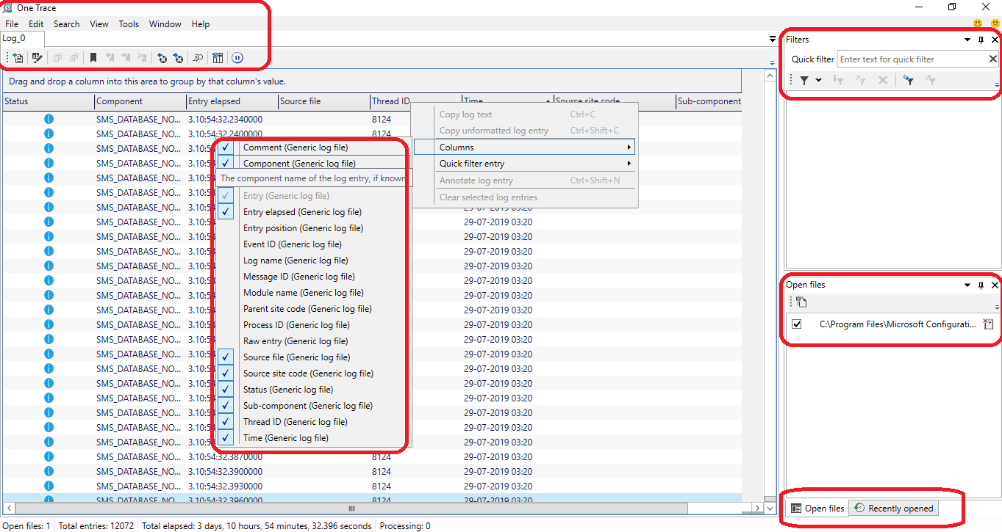Go to previous bookmark icon
The height and width of the screenshot is (532, 1002).
click(110, 58)
